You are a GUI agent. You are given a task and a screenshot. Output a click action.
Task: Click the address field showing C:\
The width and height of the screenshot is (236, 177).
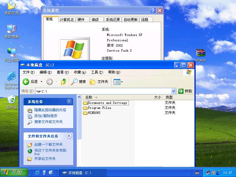(103, 91)
